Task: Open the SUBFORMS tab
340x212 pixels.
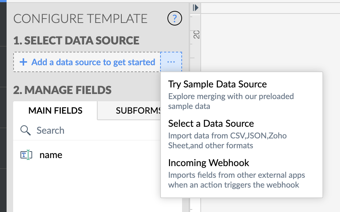Action: (138, 110)
